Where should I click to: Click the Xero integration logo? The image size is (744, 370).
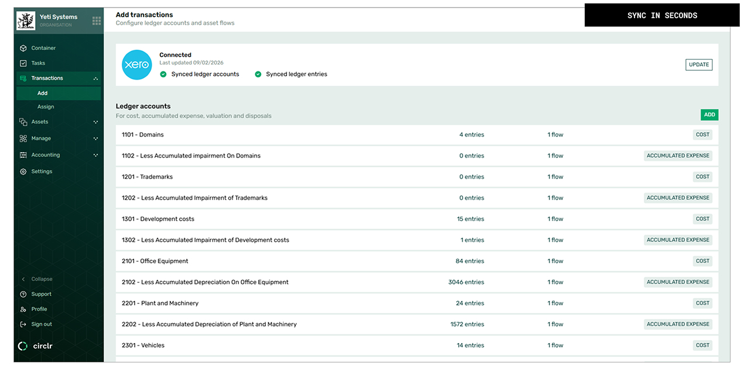pyautogui.click(x=136, y=65)
